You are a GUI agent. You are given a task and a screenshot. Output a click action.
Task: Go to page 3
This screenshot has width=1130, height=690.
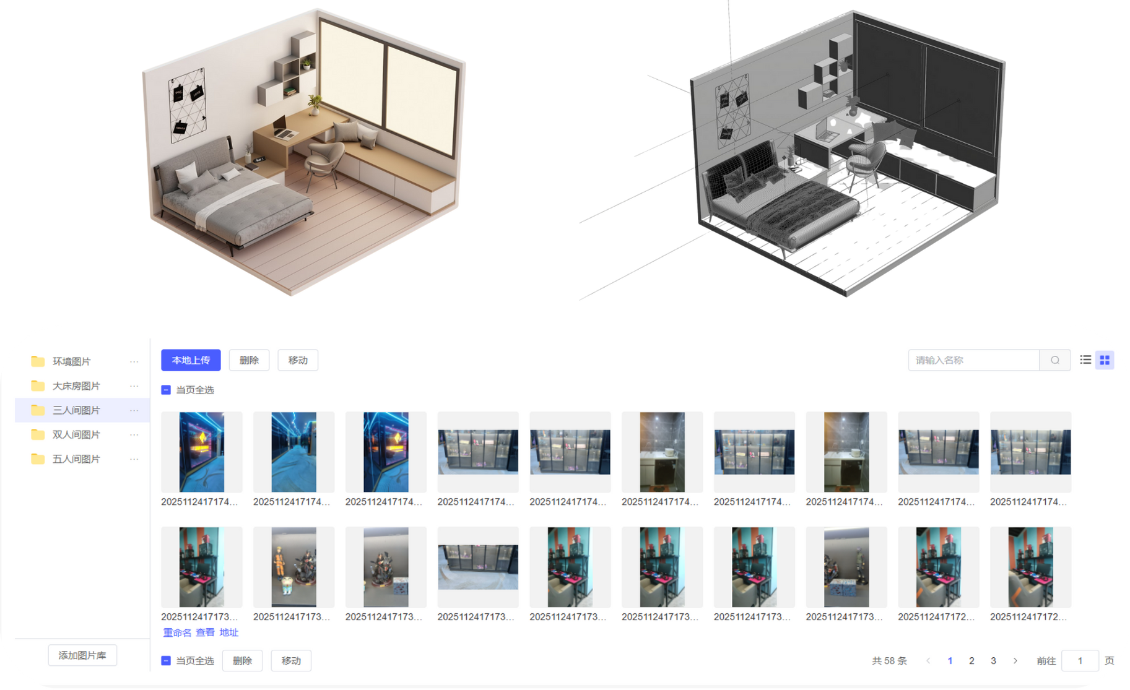(x=993, y=661)
